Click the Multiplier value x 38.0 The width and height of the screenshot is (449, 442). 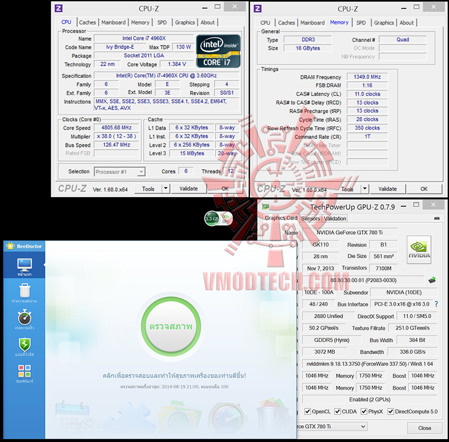pos(117,136)
